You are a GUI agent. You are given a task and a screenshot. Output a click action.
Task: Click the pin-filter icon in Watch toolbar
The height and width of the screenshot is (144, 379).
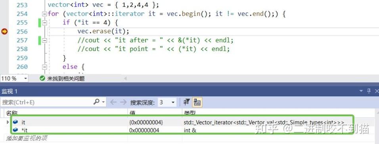[187, 102]
